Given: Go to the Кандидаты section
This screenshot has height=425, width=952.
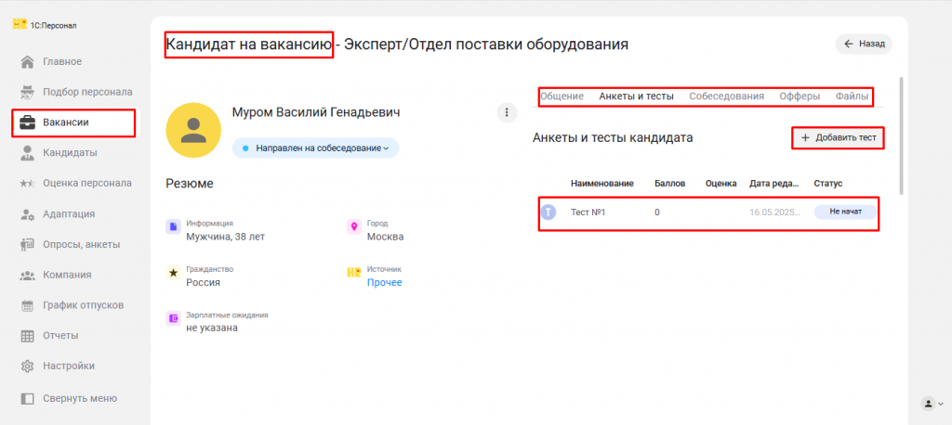Looking at the screenshot, I should [70, 153].
